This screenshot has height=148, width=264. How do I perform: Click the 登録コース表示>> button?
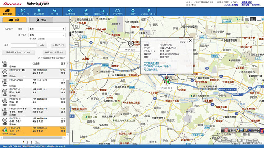[54, 53]
